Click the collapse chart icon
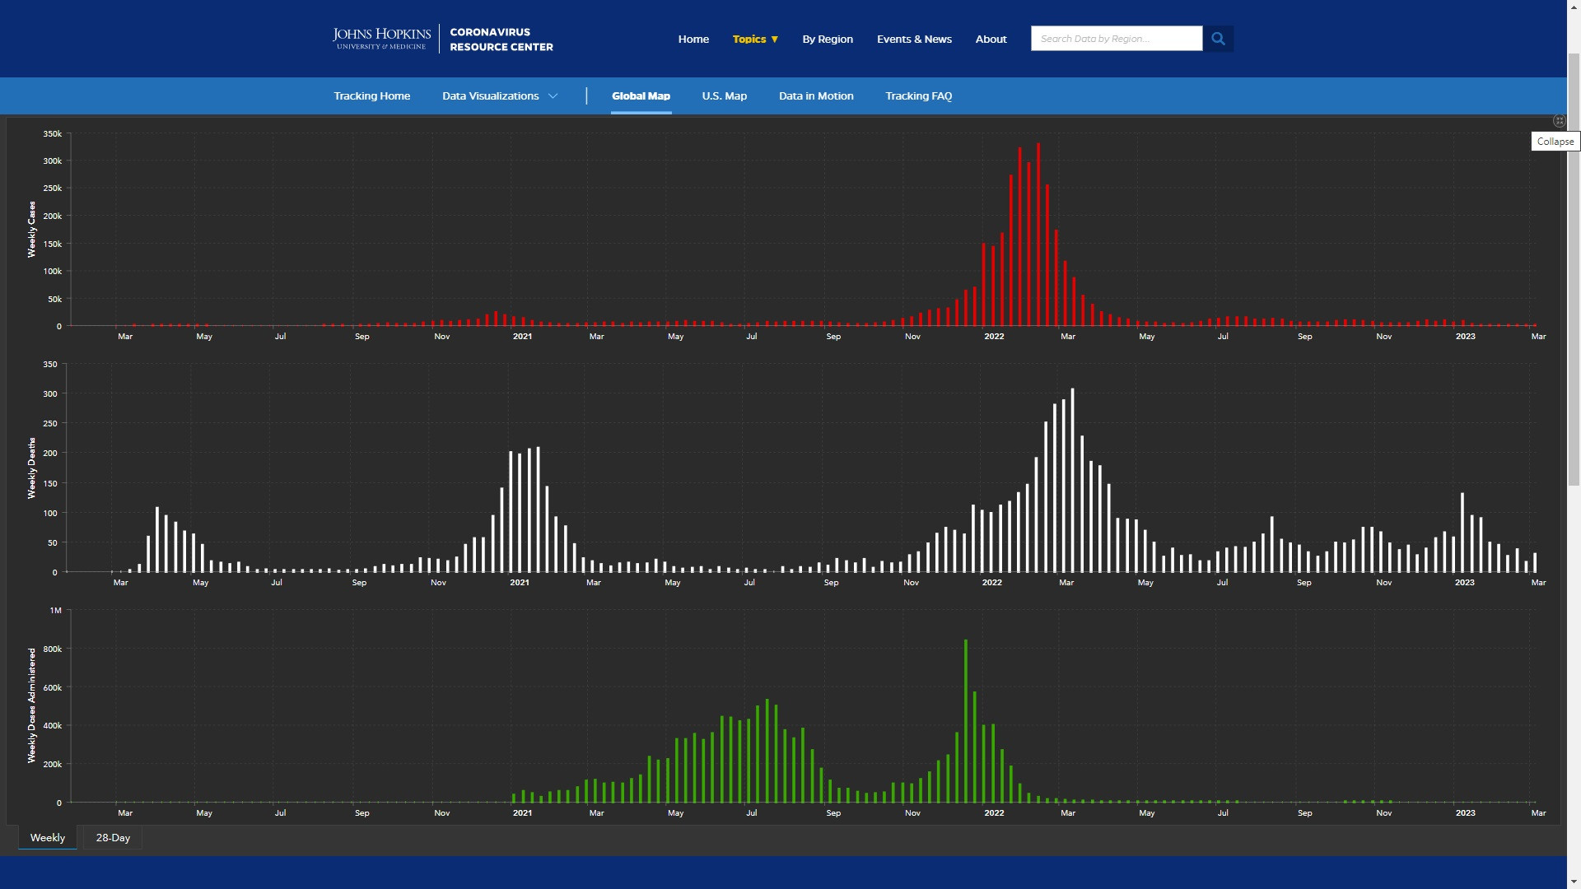The height and width of the screenshot is (889, 1581). [1559, 121]
